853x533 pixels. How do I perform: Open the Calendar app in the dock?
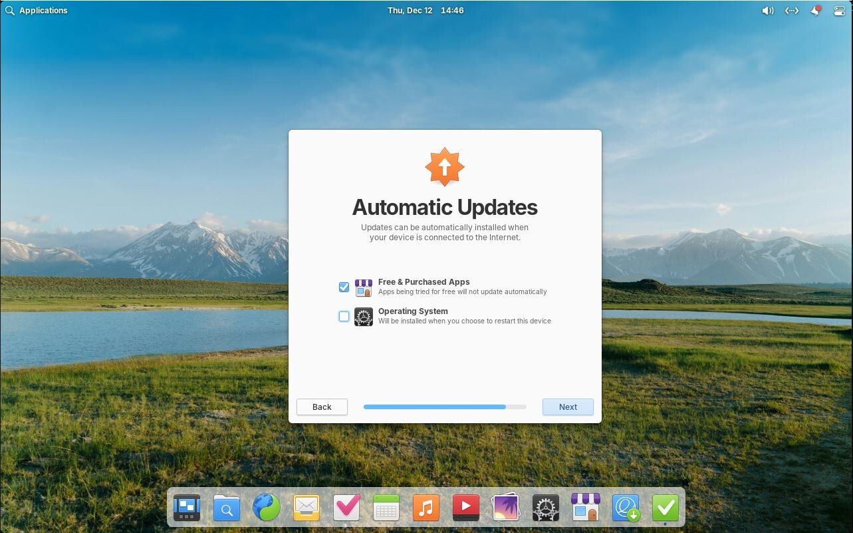(386, 508)
